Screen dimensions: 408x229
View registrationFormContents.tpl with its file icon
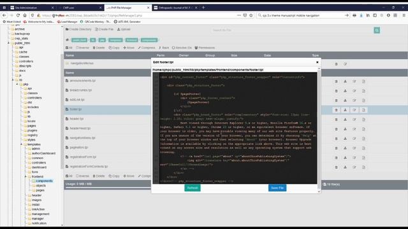pyautogui.click(x=363, y=167)
